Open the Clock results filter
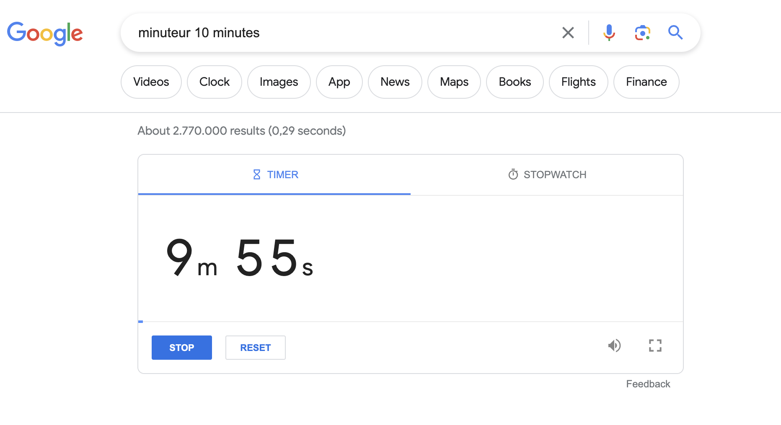The image size is (781, 425). pyautogui.click(x=214, y=82)
